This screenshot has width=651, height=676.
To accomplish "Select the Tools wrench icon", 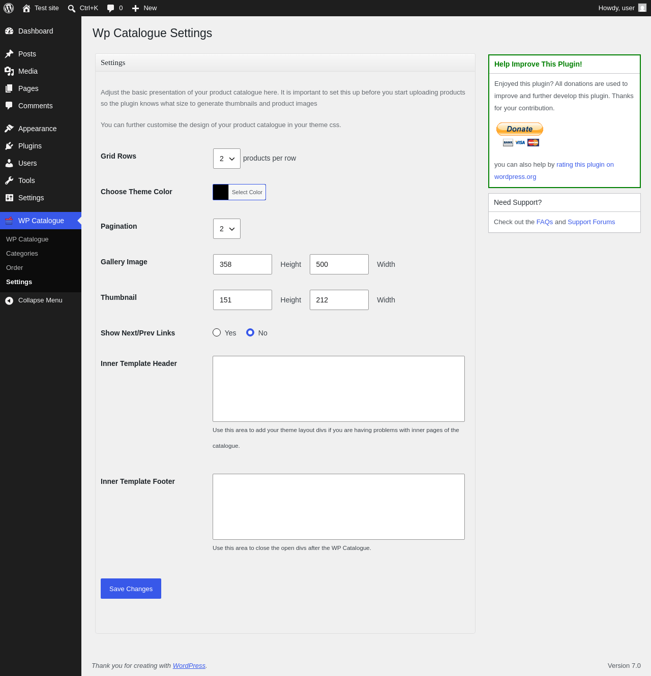I will tap(9, 180).
